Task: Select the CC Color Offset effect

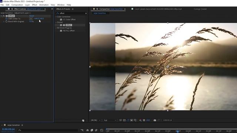Action: point(69,20)
